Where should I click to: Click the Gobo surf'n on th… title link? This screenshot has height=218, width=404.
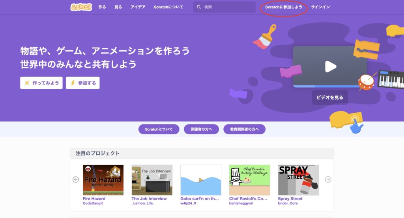pos(199,199)
